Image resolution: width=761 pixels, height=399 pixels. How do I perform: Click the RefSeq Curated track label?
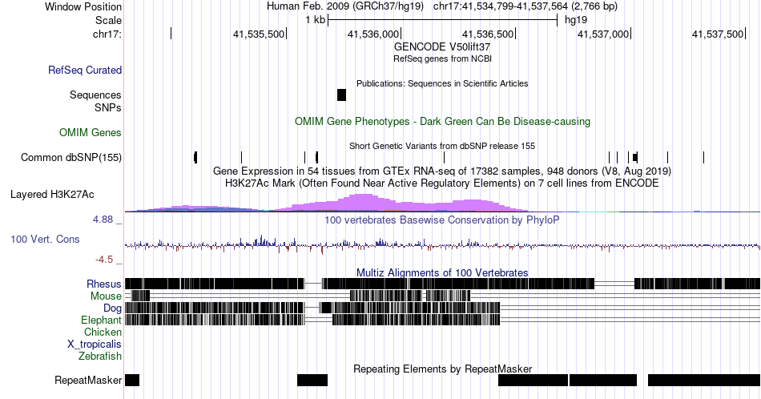pos(84,70)
